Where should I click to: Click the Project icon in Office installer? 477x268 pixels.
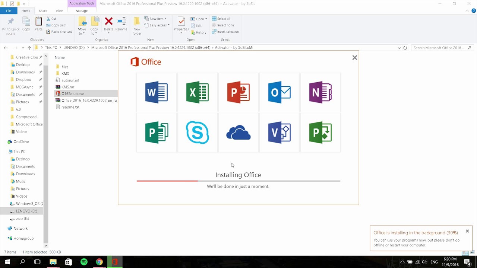[x=320, y=133]
